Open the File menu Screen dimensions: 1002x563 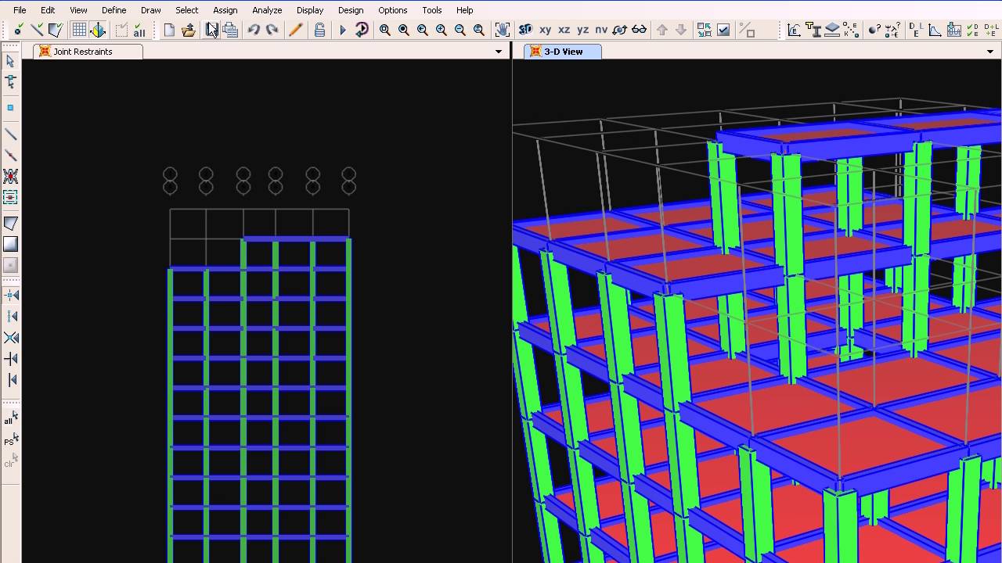coord(20,10)
